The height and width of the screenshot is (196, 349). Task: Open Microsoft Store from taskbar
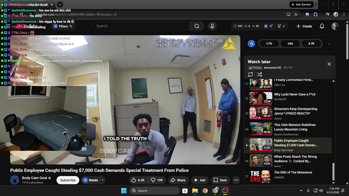click(x=185, y=191)
